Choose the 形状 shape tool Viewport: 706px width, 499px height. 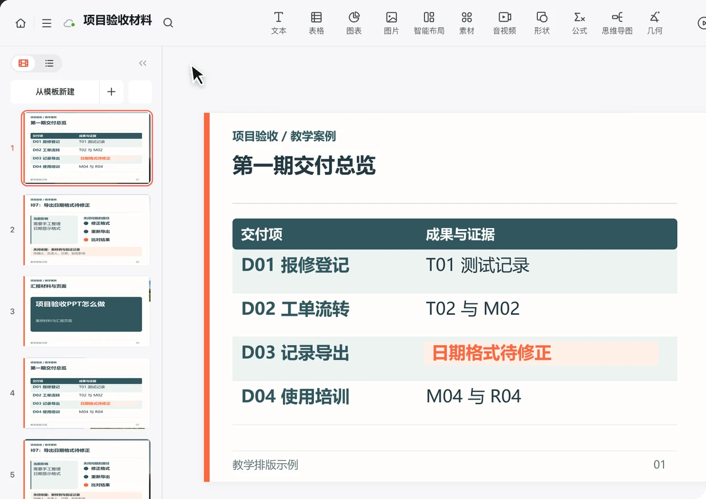coord(542,23)
